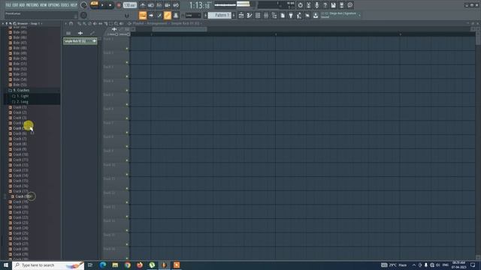The width and height of the screenshot is (481, 270).
Task: Mute Track 1 with its green dot
Action: (127, 49)
